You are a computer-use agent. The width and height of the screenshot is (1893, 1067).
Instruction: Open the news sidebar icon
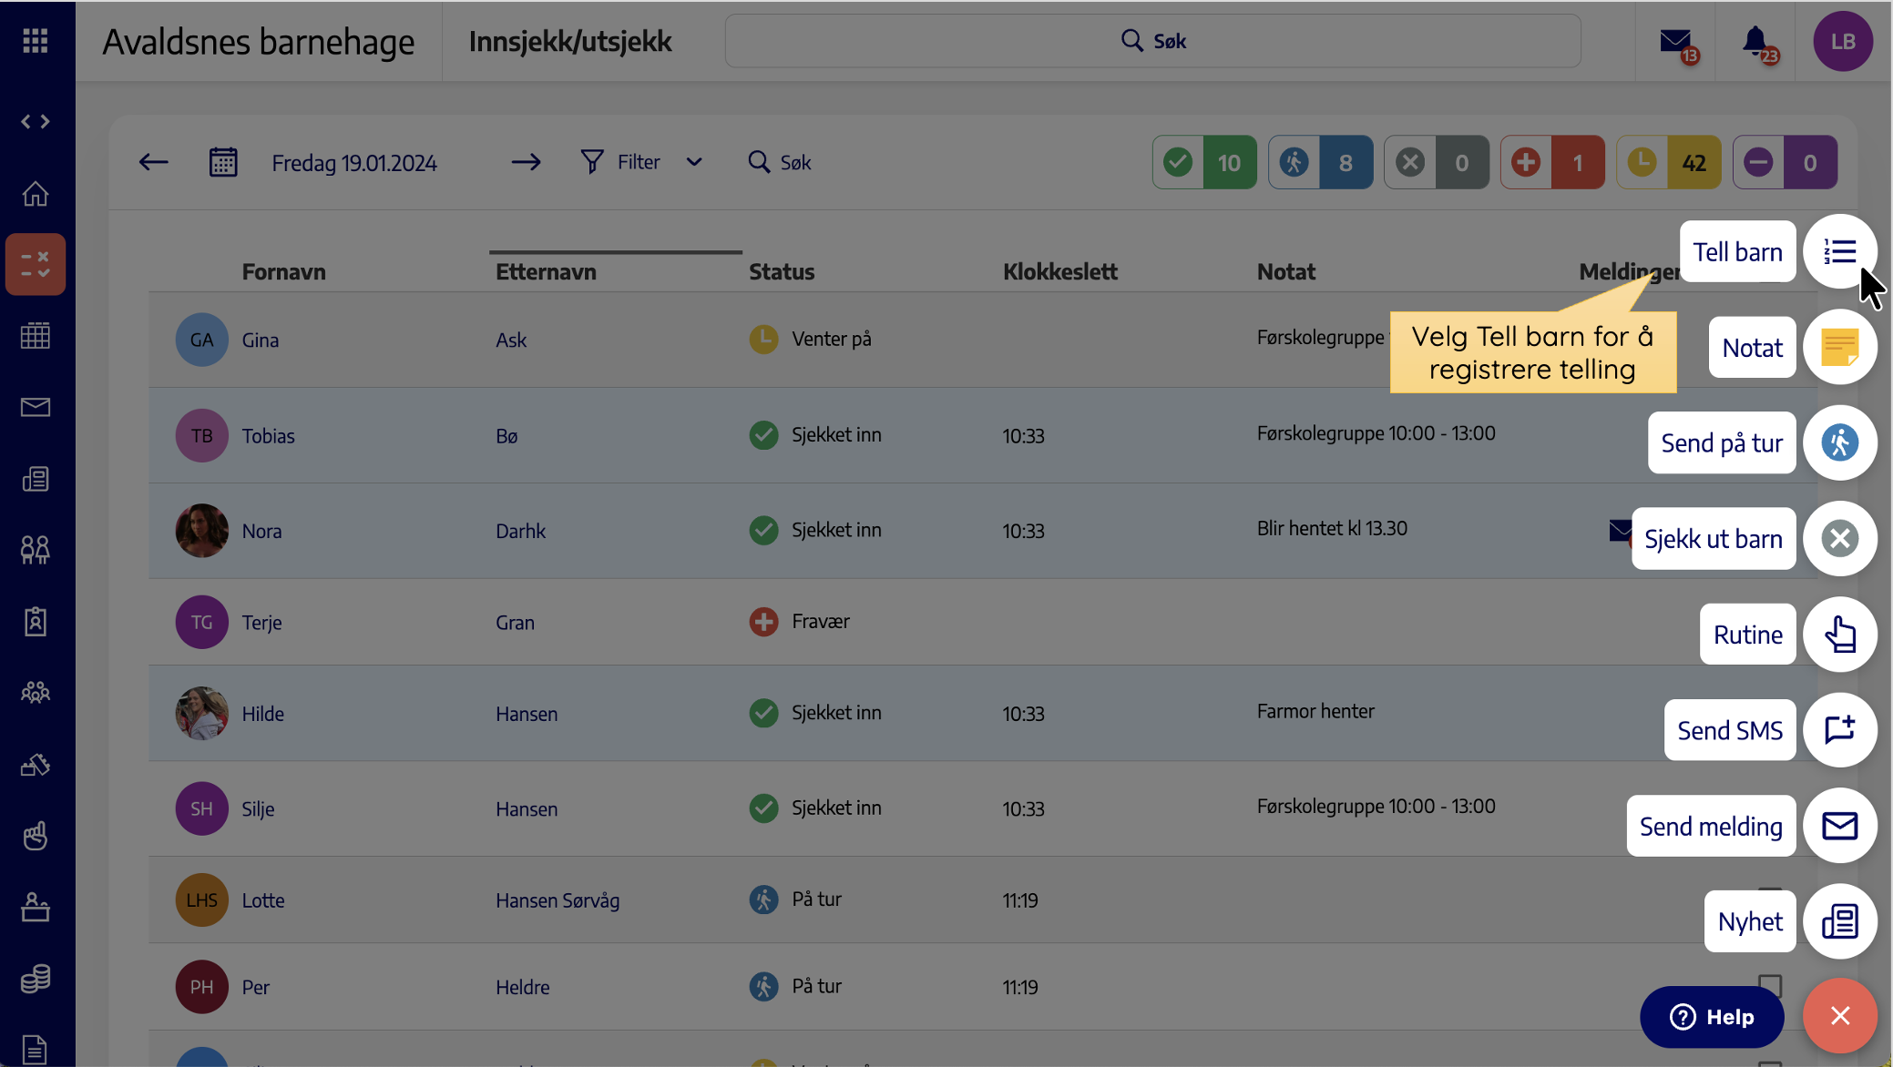(36, 479)
